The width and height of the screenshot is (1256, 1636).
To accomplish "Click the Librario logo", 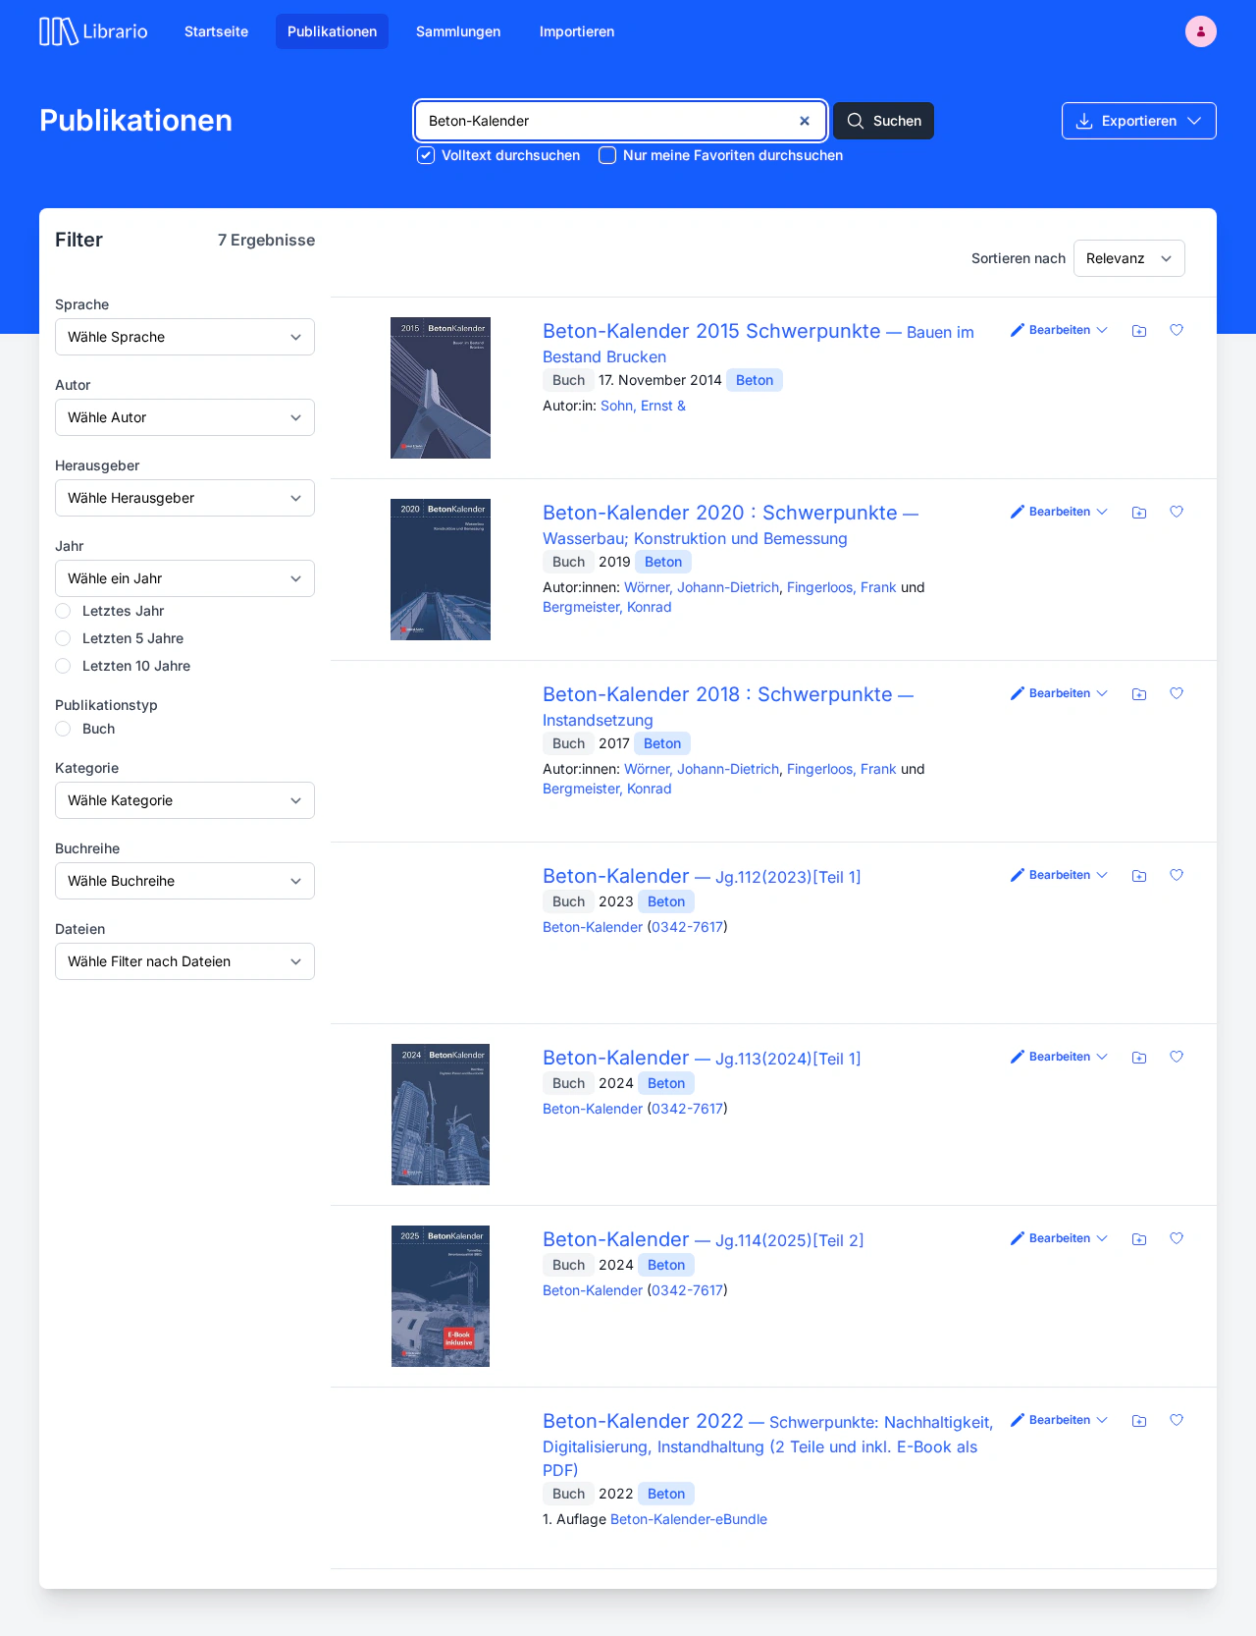I will pyautogui.click(x=93, y=31).
